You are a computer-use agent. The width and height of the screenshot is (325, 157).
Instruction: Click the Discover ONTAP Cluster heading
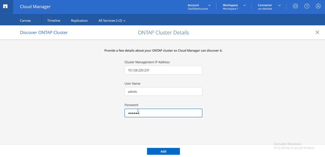[x=44, y=33]
